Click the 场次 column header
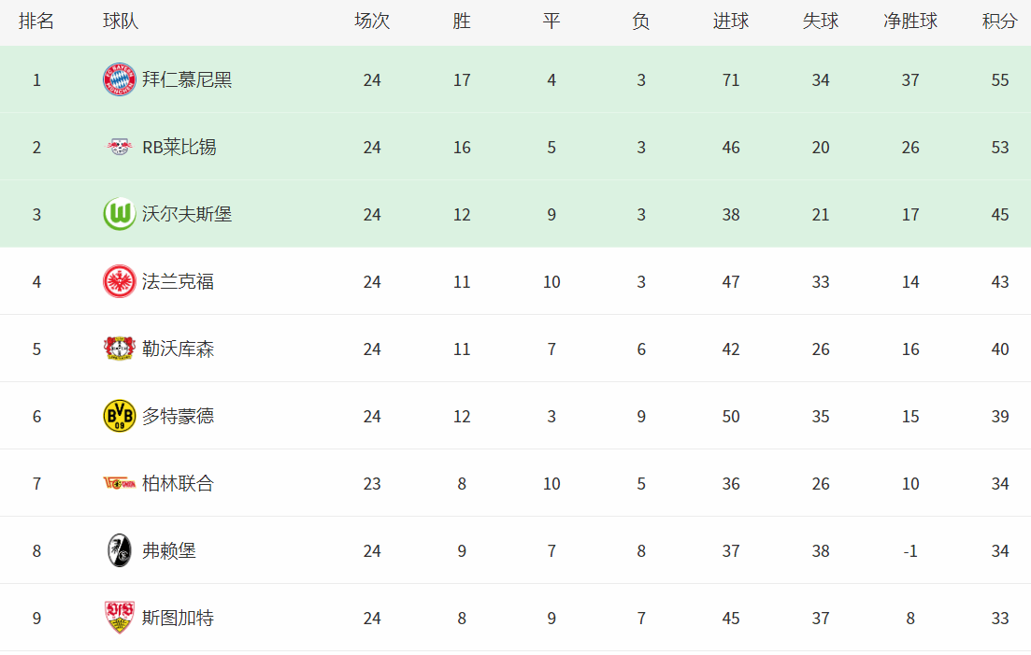Screen dimensions: 1031x655 click(x=371, y=21)
